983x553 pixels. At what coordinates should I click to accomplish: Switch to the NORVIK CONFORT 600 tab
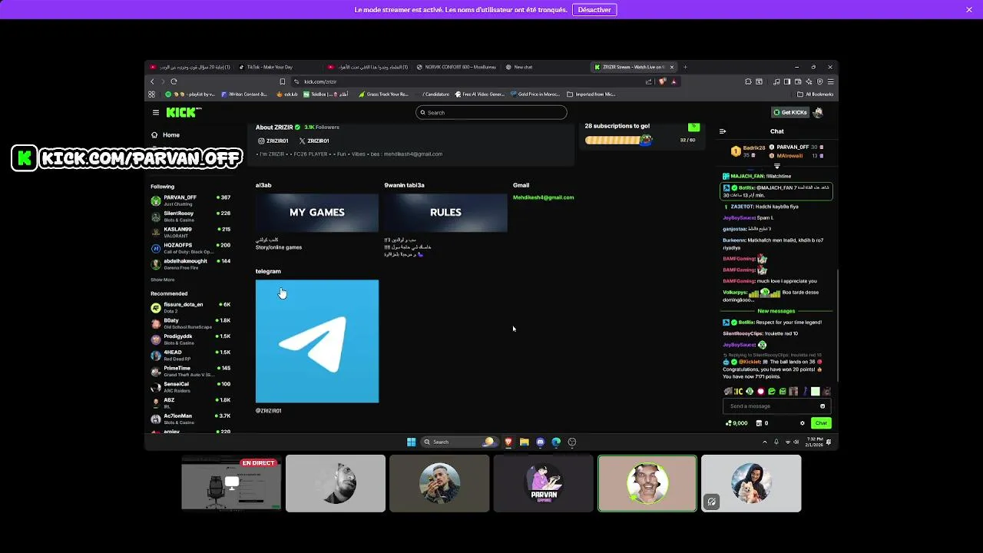coord(457,67)
